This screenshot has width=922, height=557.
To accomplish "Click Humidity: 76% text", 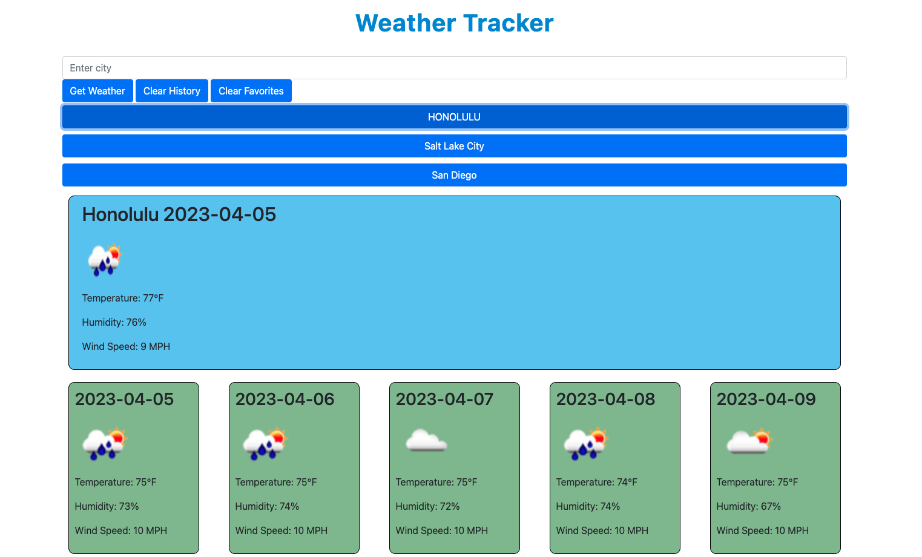I will (x=114, y=322).
